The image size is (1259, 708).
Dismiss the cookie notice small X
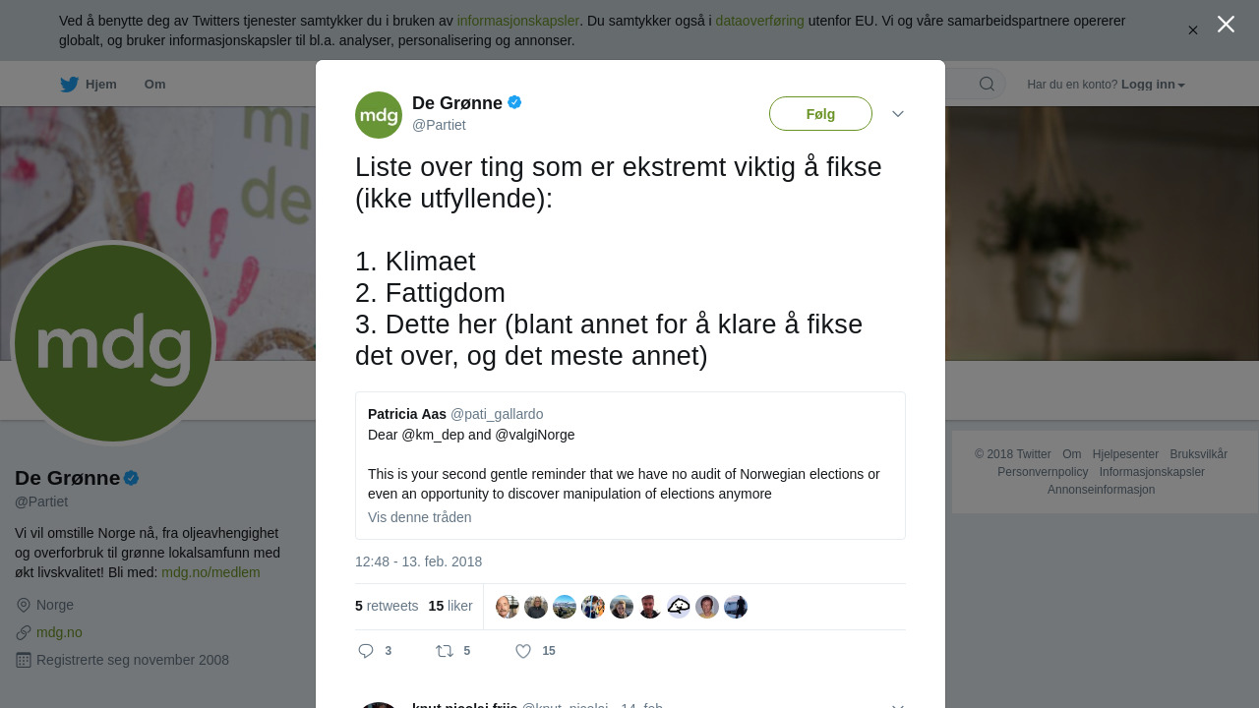(x=1193, y=30)
